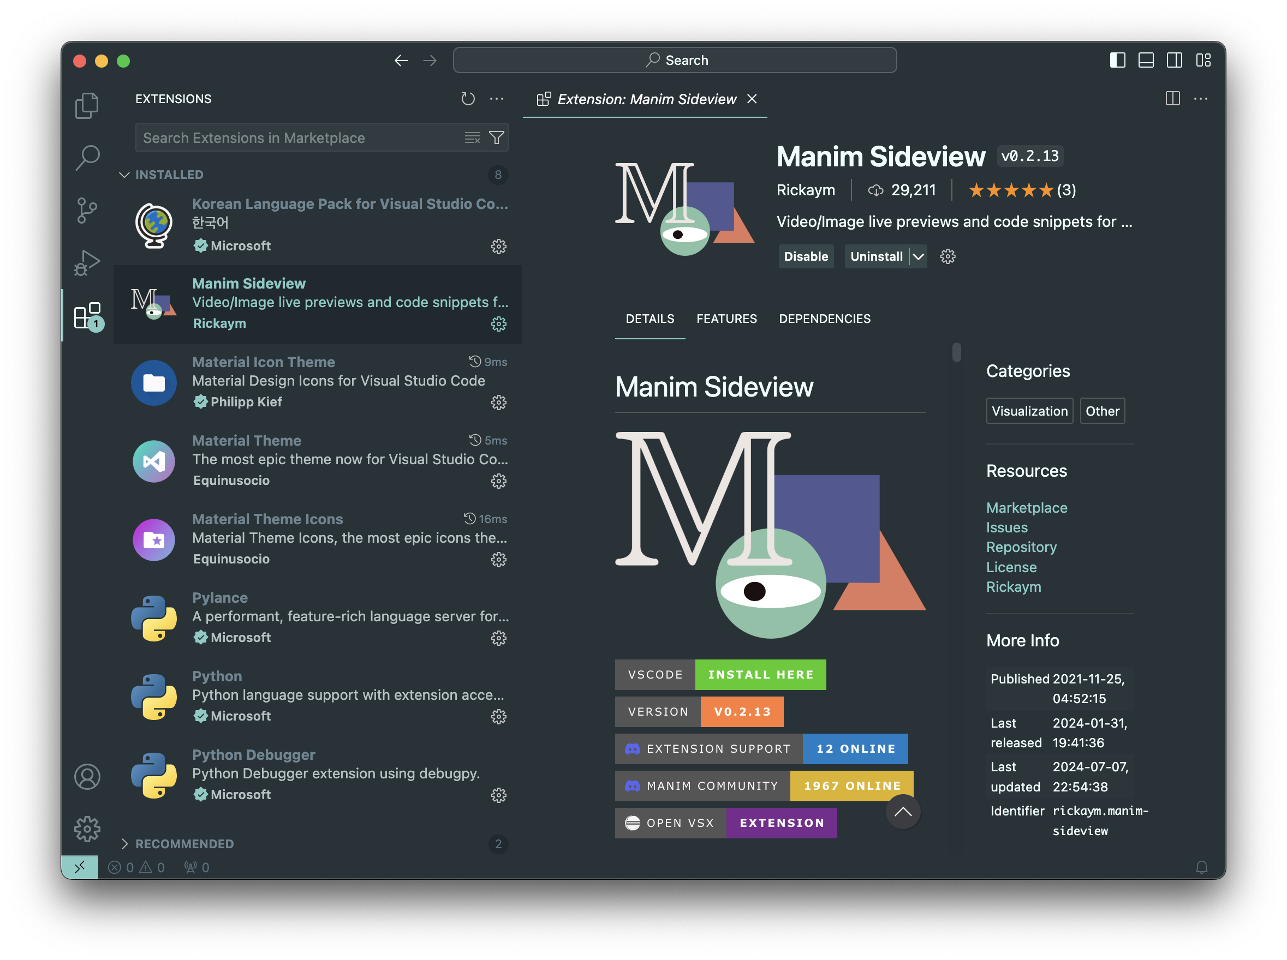Open gear next to Uninstall button
This screenshot has width=1287, height=960.
pos(948,256)
